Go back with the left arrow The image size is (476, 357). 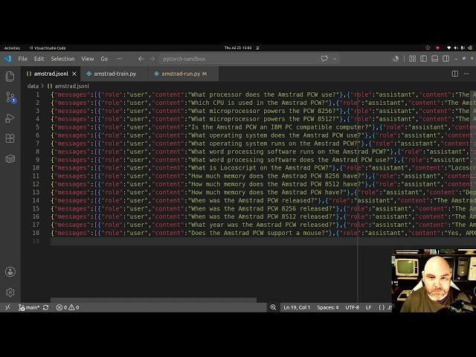point(141,59)
